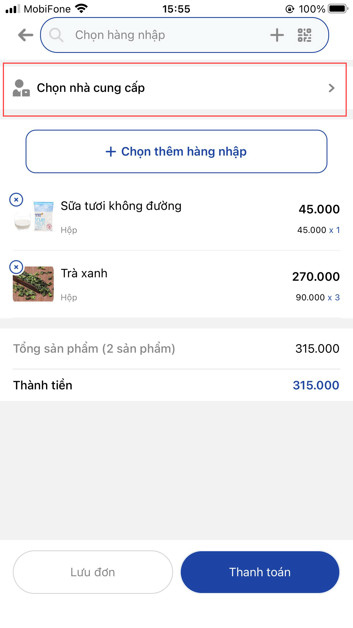Select the Sữa tươi không đường item name
Image resolution: width=353 pixels, height=628 pixels.
point(121,206)
